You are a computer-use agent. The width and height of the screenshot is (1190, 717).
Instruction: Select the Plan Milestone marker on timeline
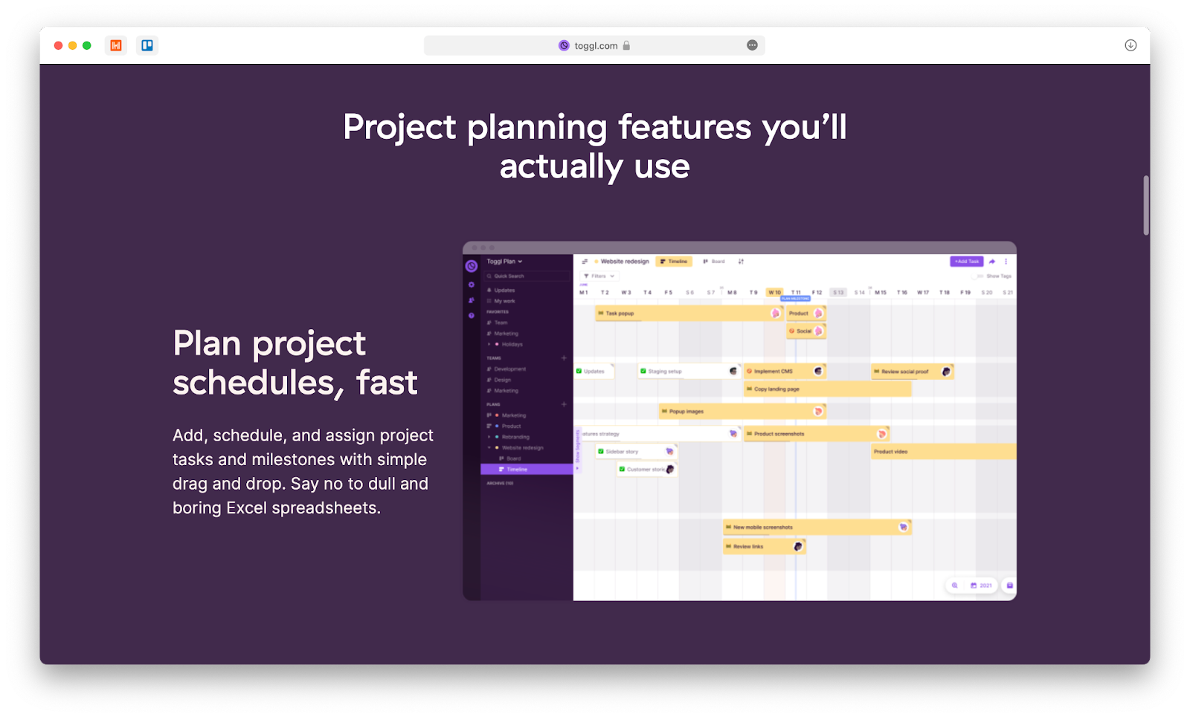click(x=795, y=299)
